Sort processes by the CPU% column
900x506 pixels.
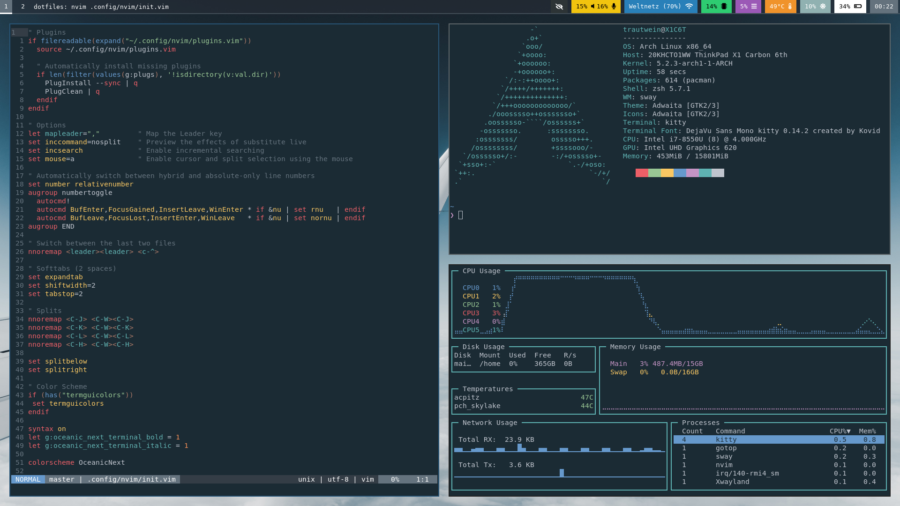tap(840, 431)
